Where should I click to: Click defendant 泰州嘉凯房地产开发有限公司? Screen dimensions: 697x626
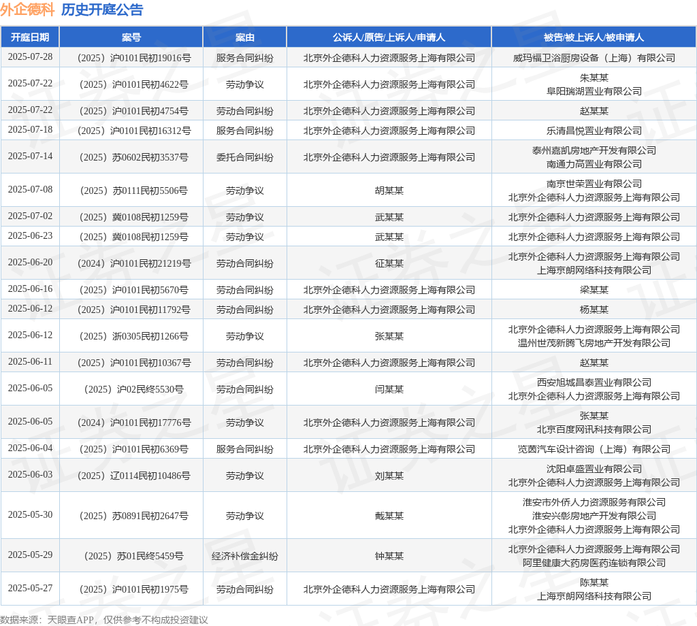pos(594,150)
